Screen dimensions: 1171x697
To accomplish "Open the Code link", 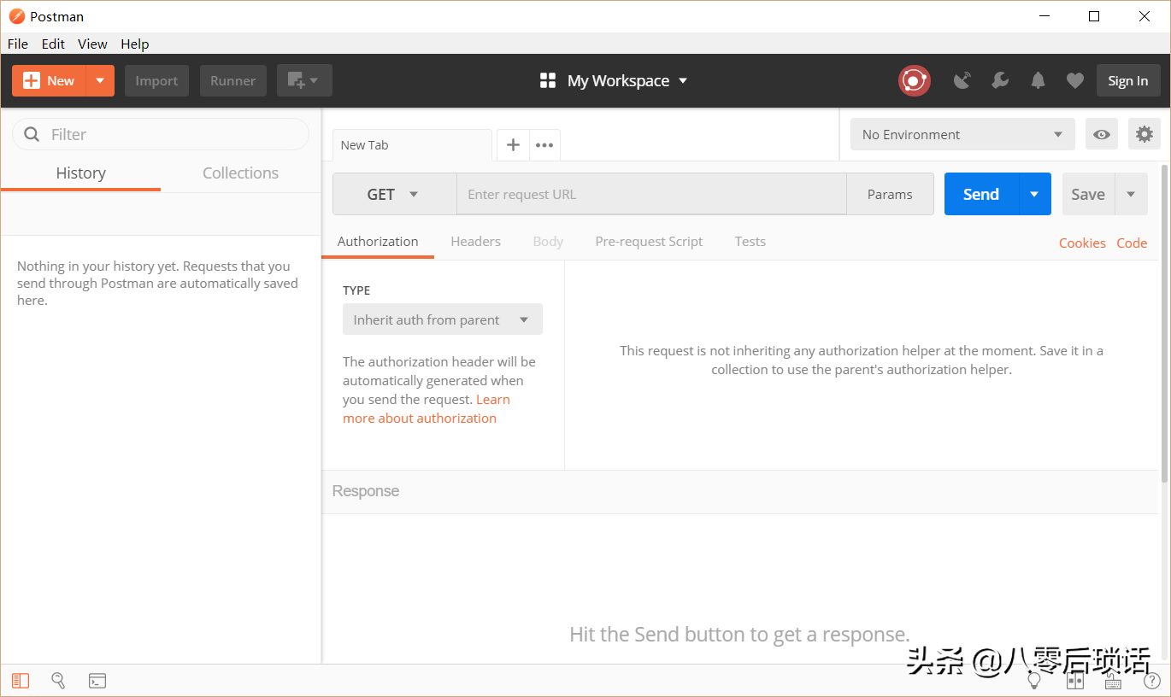I will click(x=1132, y=243).
